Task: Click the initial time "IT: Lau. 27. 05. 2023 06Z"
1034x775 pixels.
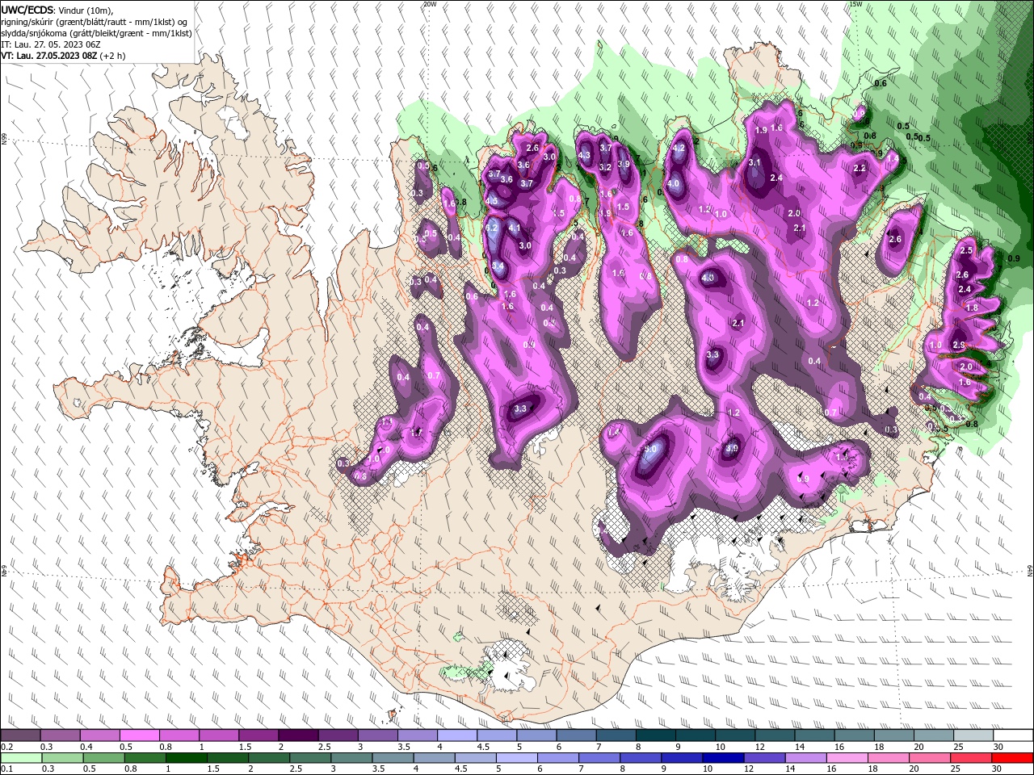Action: [51, 44]
